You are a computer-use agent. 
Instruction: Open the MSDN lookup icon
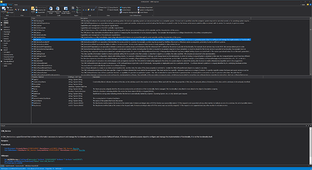[10, 10]
